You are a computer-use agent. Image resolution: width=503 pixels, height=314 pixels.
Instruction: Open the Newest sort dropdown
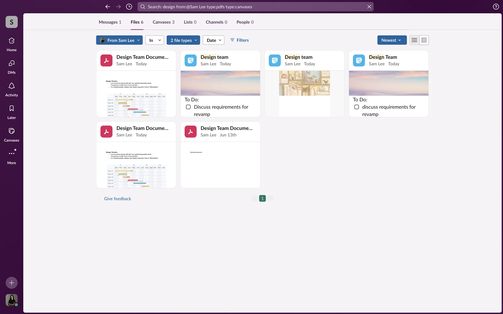point(392,40)
